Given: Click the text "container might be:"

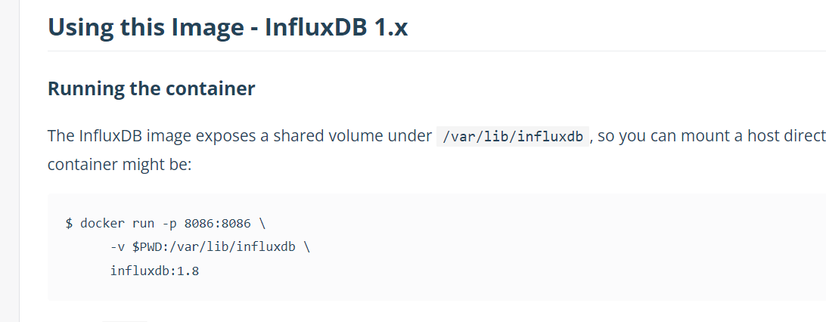Looking at the screenshot, I should pyautogui.click(x=120, y=164).
